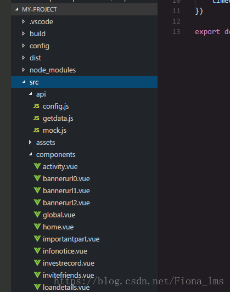
Task: Collapse the MY-PROJECT section header
Action: tap(84, 9)
